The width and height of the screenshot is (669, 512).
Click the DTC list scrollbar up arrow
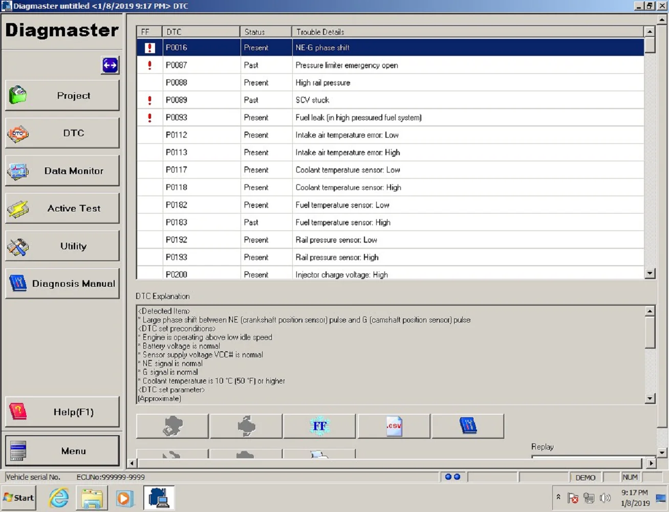click(x=650, y=32)
